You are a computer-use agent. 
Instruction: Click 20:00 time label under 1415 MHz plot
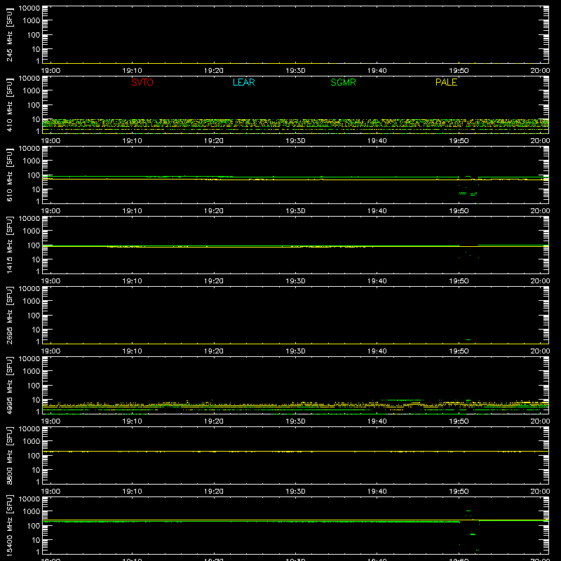540,281
